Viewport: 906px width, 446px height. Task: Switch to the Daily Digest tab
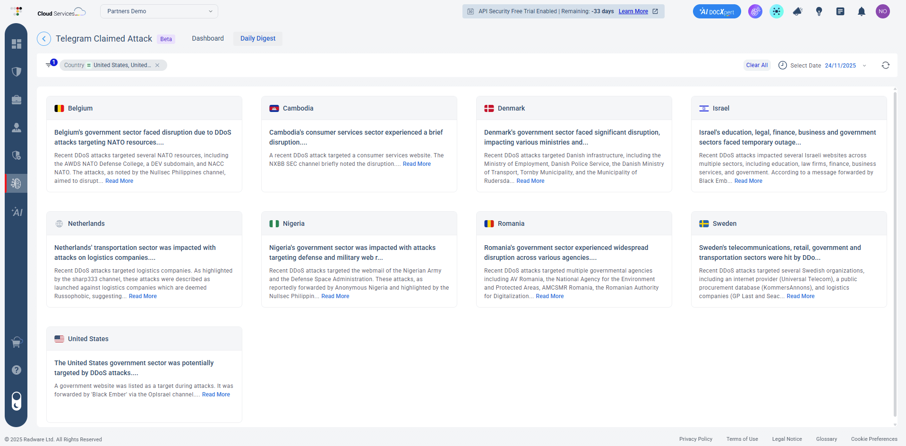[257, 38]
